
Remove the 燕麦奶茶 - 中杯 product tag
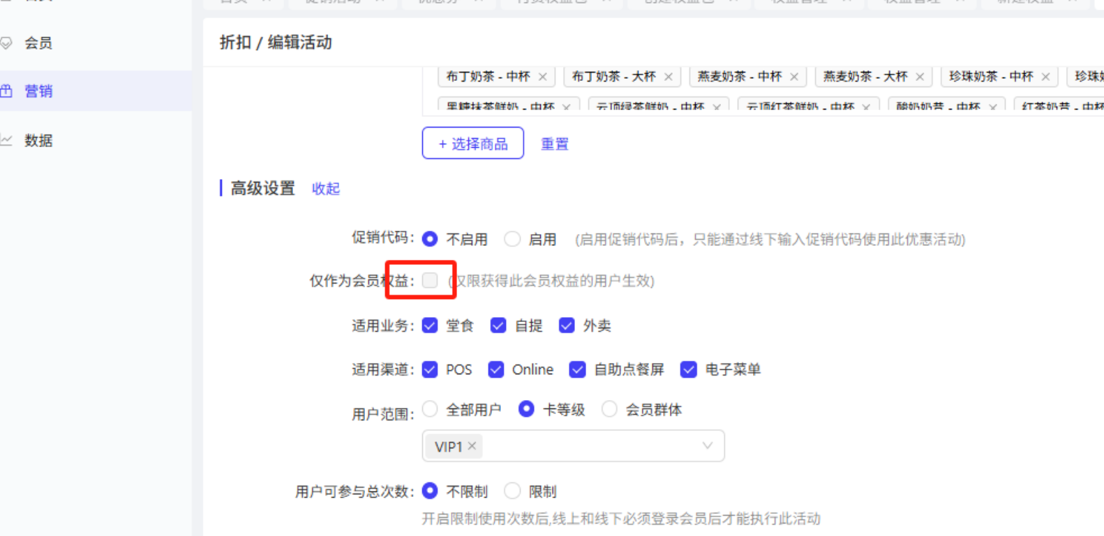click(793, 77)
